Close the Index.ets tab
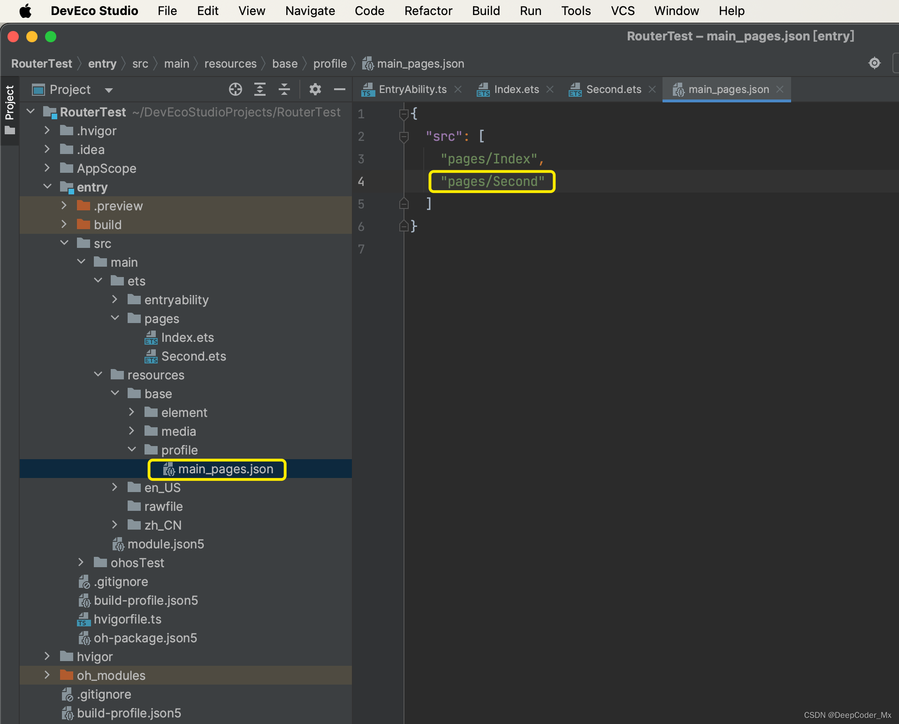 point(550,89)
